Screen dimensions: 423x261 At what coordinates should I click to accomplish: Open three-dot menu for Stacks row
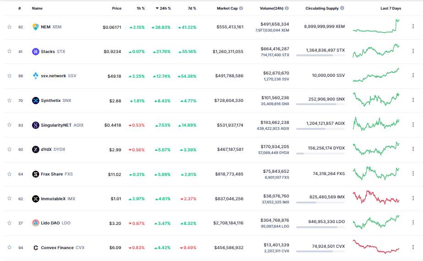[x=413, y=51]
